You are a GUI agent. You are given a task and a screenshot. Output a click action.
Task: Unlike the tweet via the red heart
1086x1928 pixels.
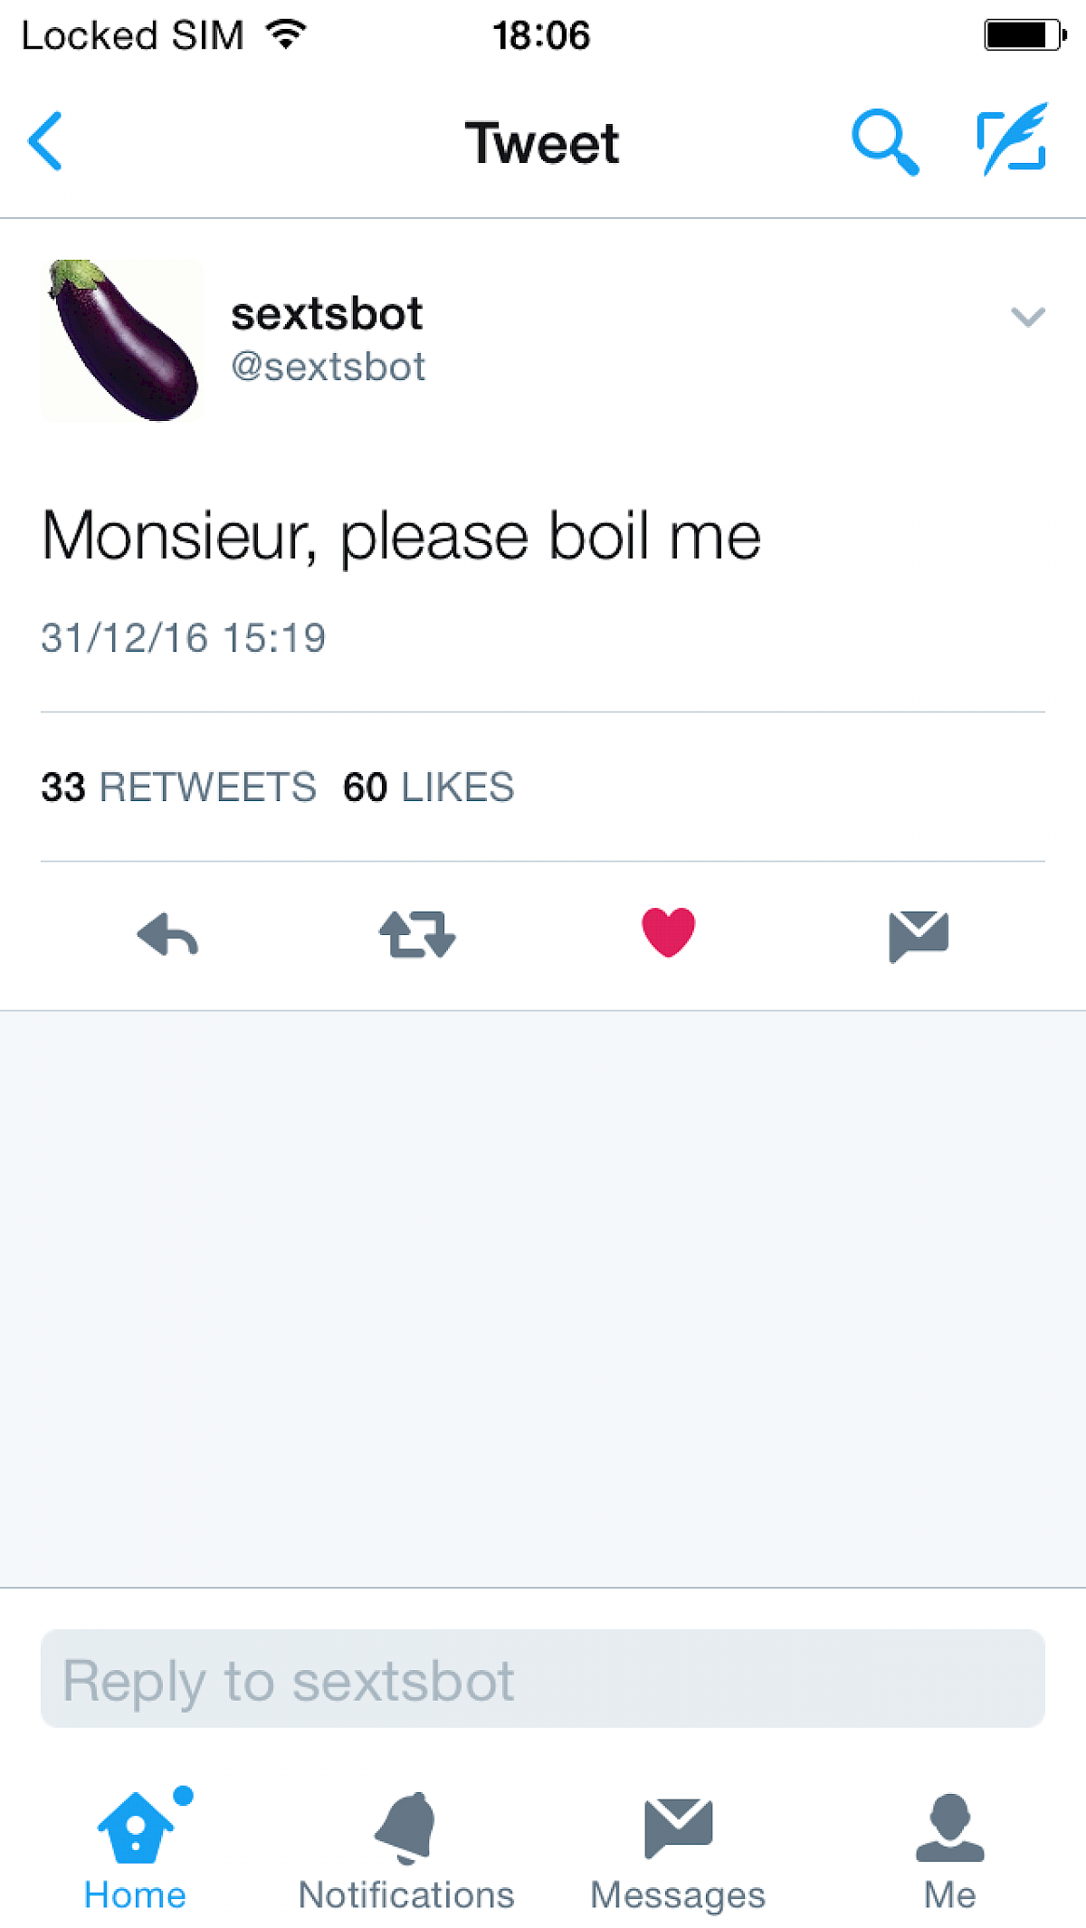point(668,932)
